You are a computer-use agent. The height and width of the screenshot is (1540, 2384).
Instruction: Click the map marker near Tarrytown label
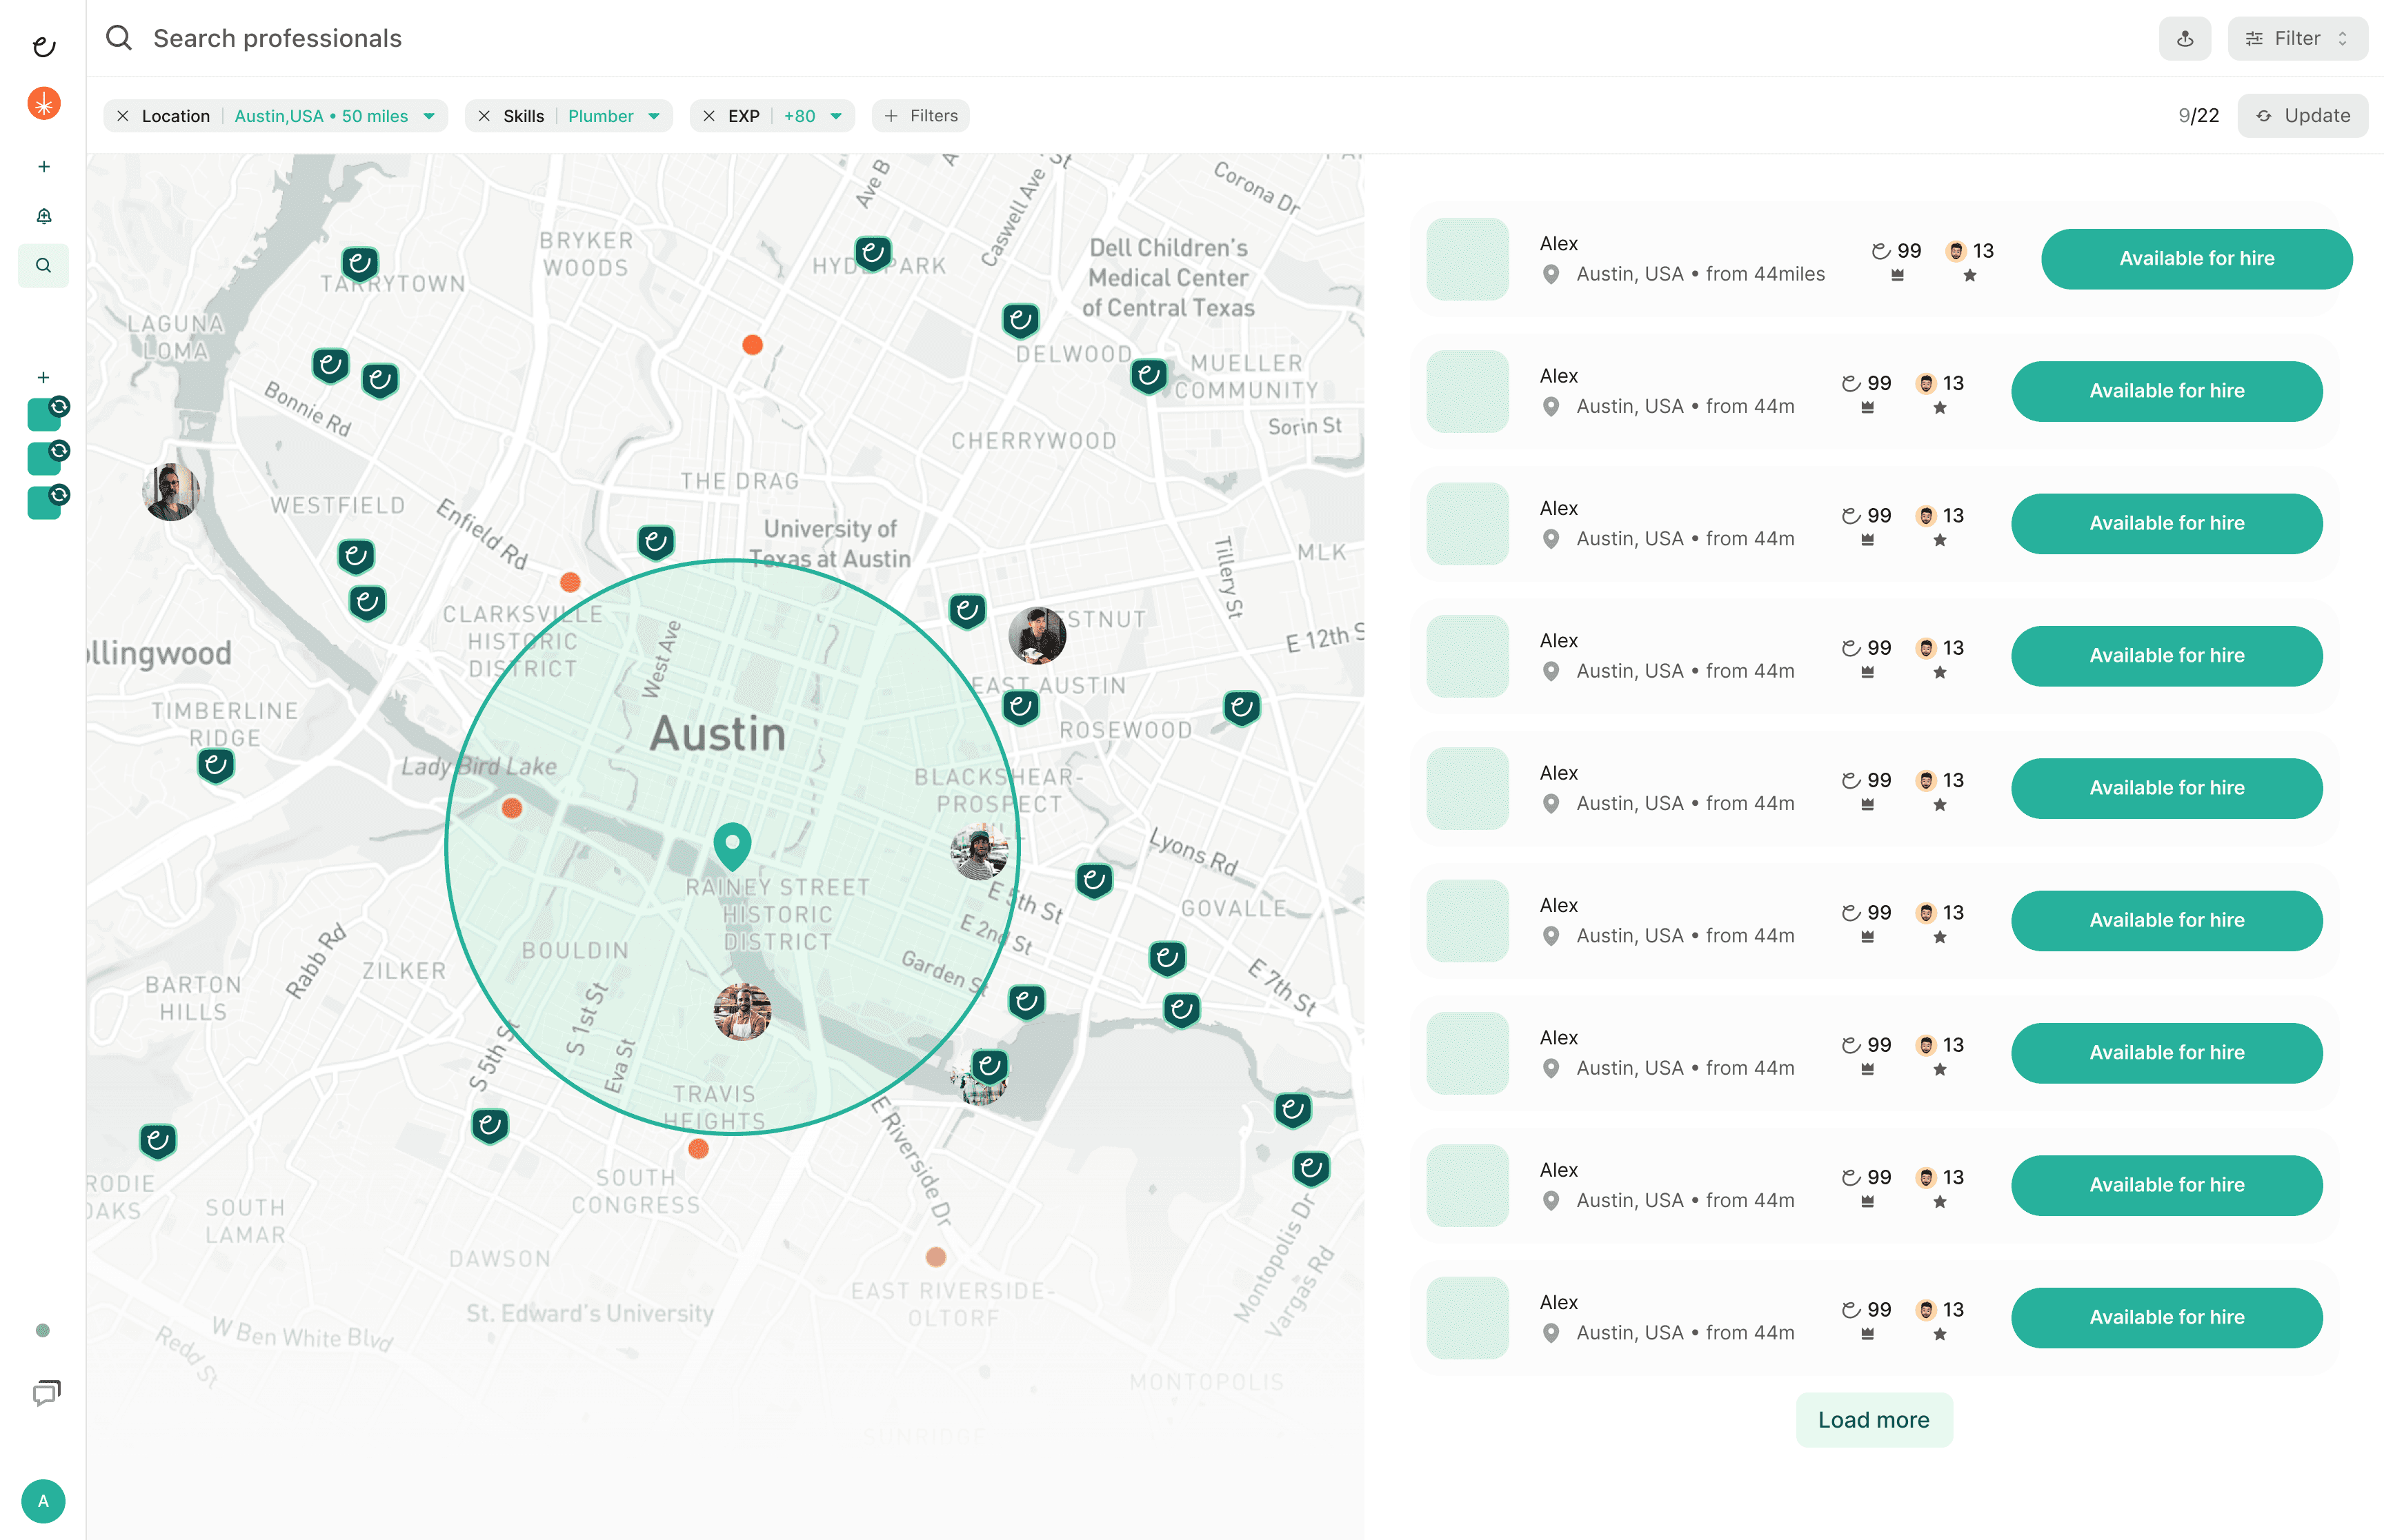point(360,264)
